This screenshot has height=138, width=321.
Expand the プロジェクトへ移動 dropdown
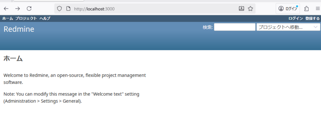pos(288,27)
